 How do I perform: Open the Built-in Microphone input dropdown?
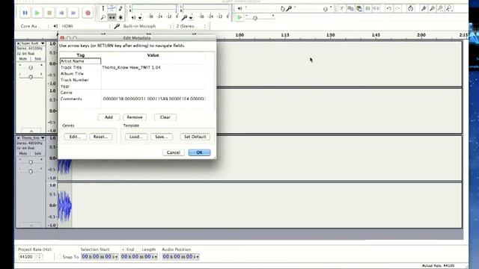147,26
